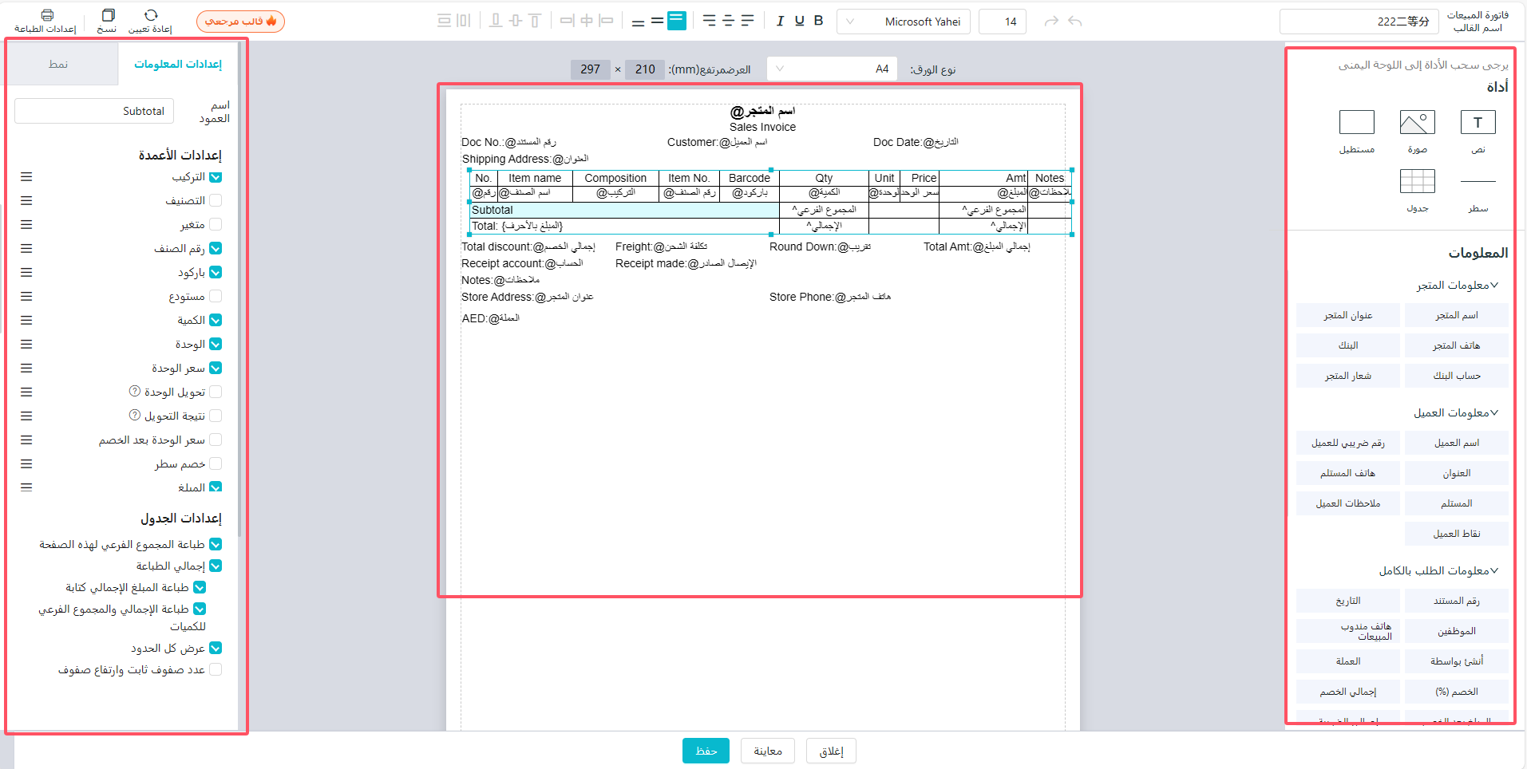The image size is (1527, 769).
Task: Click the معاينة preview button
Action: (767, 751)
